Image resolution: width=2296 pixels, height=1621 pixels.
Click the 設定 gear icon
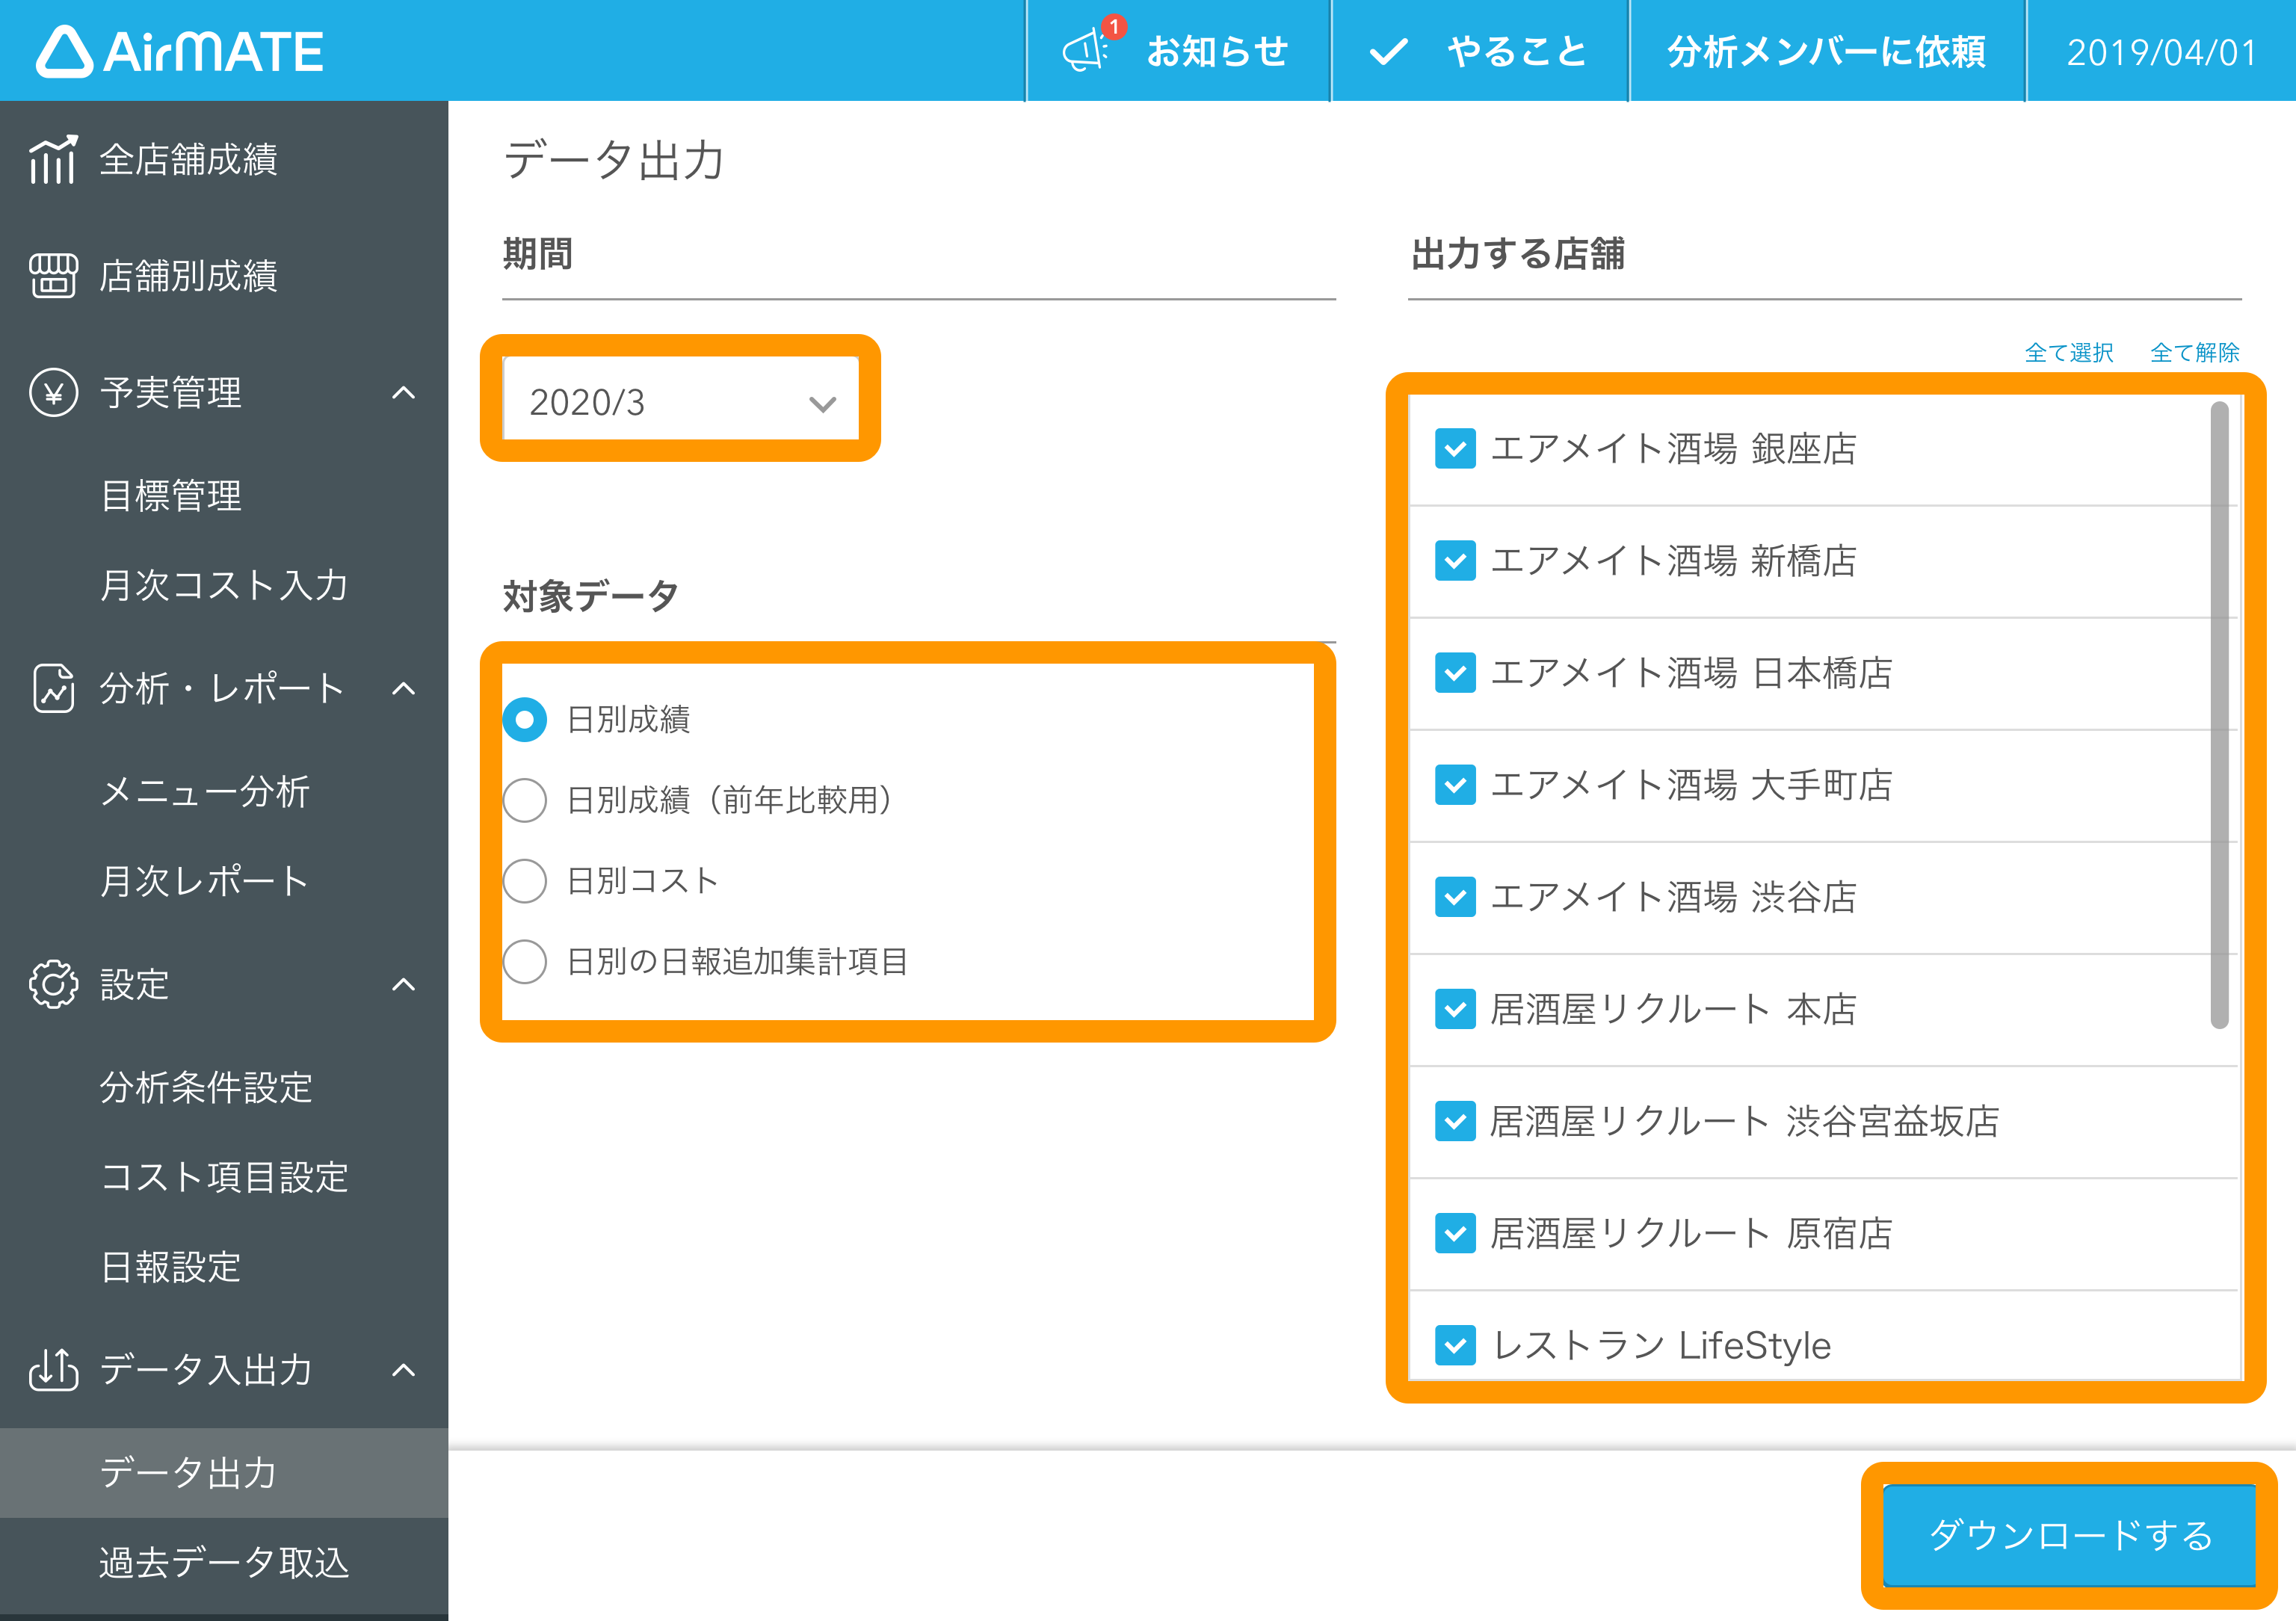click(x=53, y=984)
